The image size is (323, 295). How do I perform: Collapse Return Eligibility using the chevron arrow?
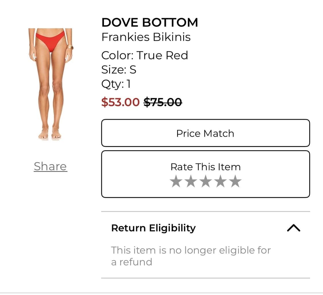[293, 228]
